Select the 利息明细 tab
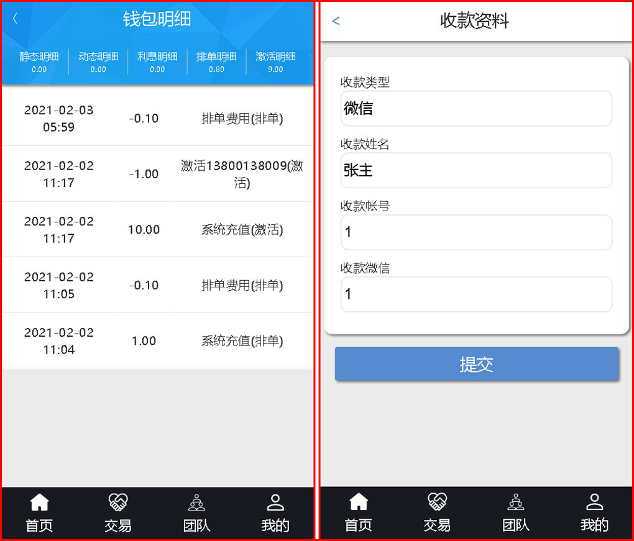The image size is (634, 541). tap(156, 61)
